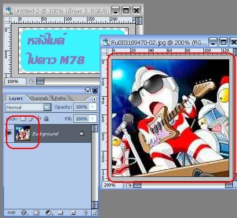This screenshot has width=237, height=218.
Task: Click the 100% zoom field in Untitled-2
Action: click(x=15, y=81)
